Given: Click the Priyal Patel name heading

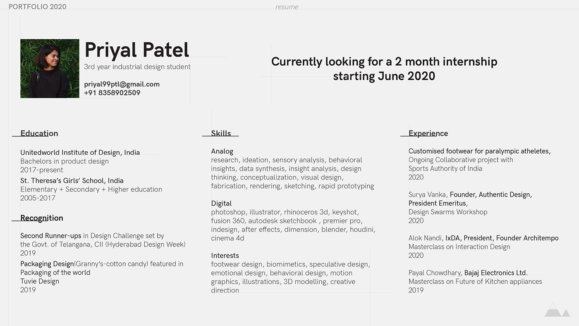Looking at the screenshot, I should tap(136, 50).
